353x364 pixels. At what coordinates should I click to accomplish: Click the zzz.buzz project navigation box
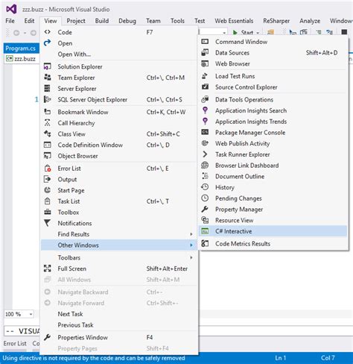tap(22, 59)
